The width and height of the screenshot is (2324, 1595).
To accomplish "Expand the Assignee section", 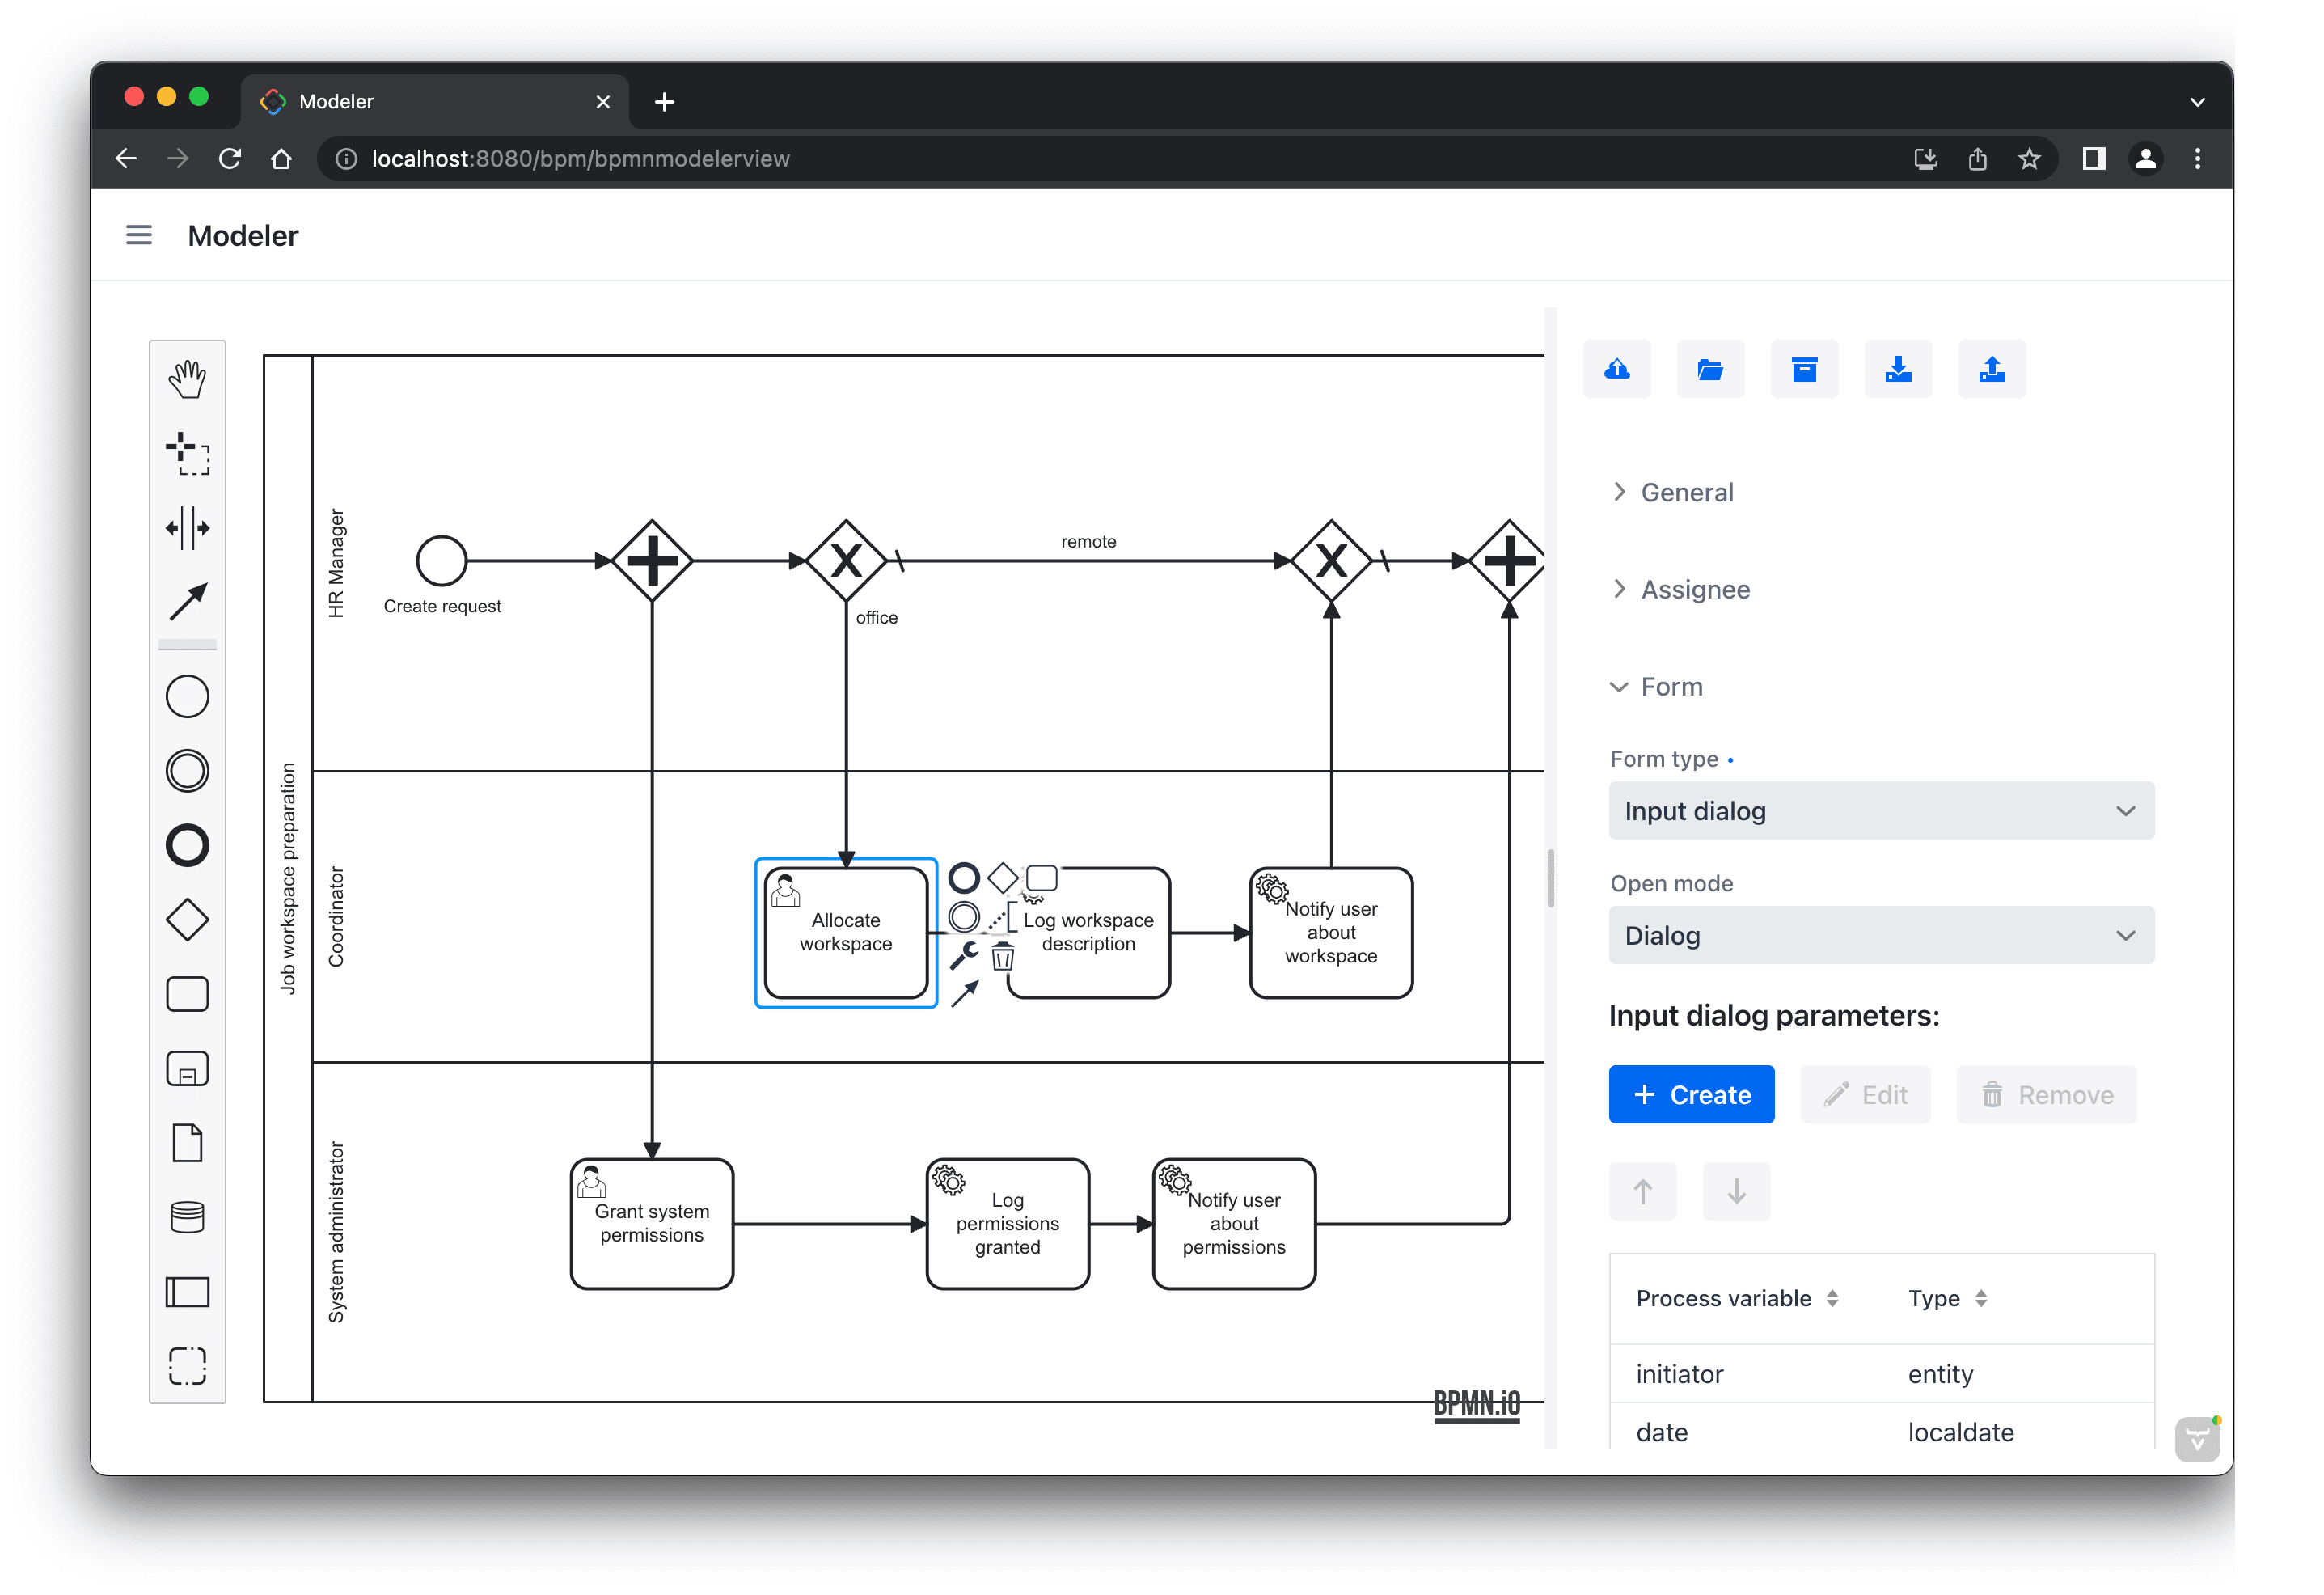I will coord(1694,589).
